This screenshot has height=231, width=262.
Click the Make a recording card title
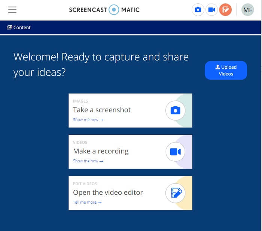click(101, 151)
